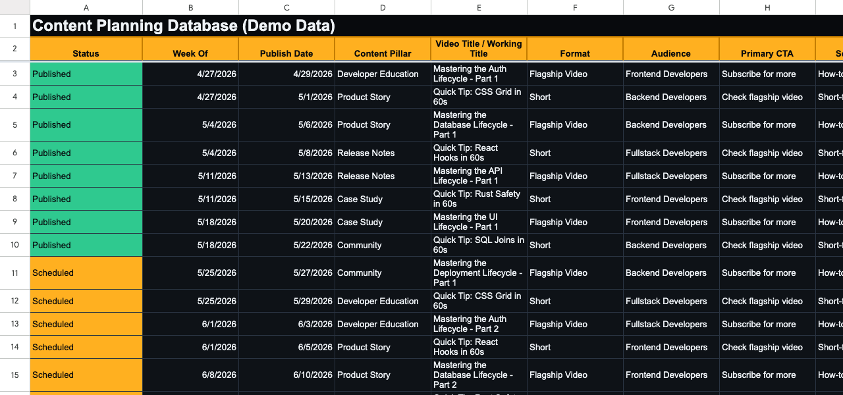Image resolution: width=843 pixels, height=395 pixels.
Task: Click 'Check flagship video' CTA in row 4
Action: coord(767,97)
